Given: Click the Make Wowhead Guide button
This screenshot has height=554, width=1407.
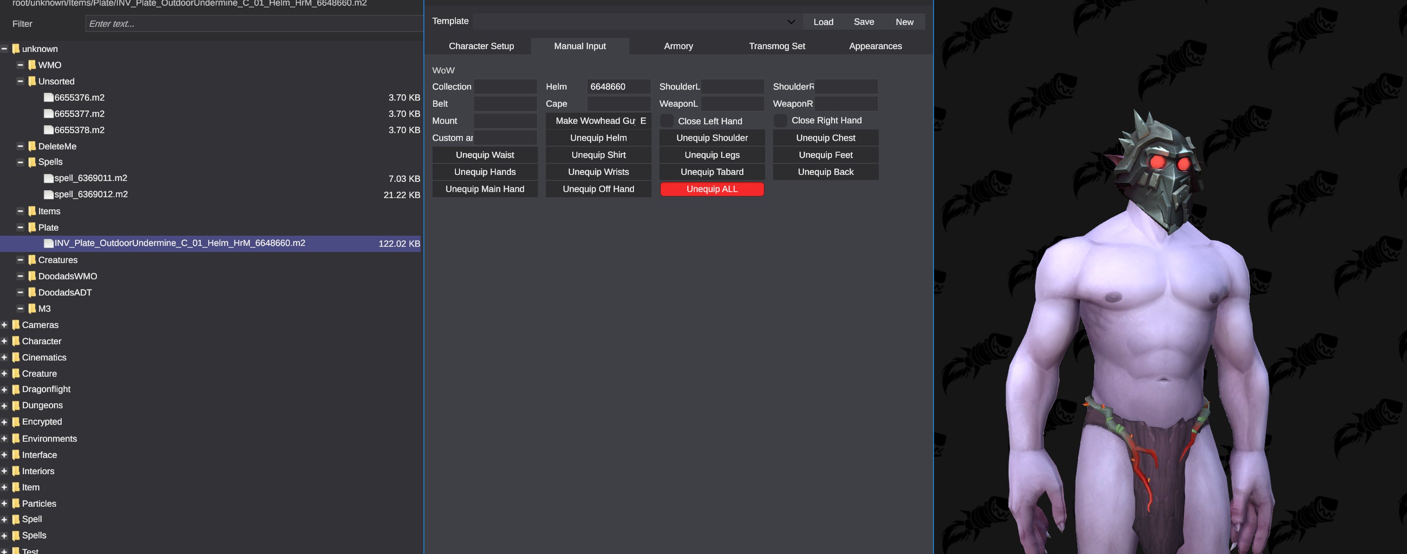Looking at the screenshot, I should click(x=594, y=121).
